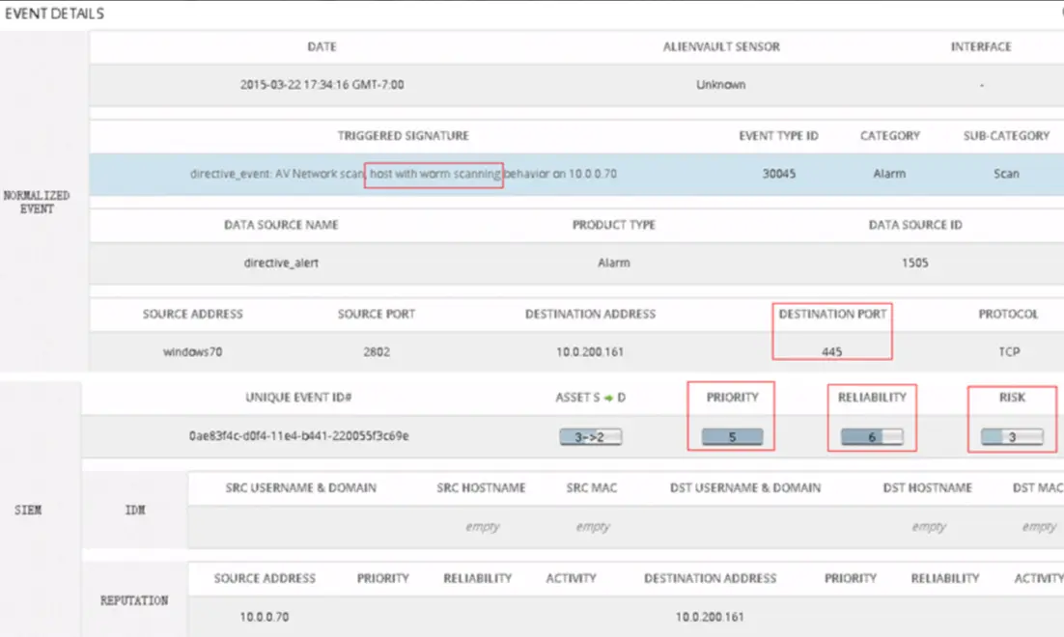The width and height of the screenshot is (1064, 637).
Task: Click the INTERFACE column header
Action: 981,46
